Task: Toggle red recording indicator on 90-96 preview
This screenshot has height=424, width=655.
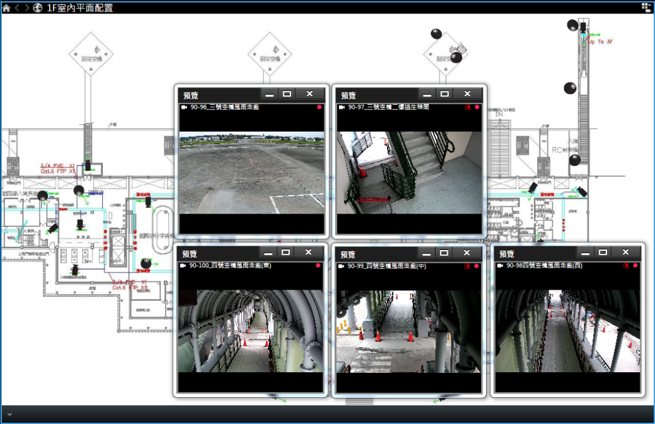Action: coord(319,107)
